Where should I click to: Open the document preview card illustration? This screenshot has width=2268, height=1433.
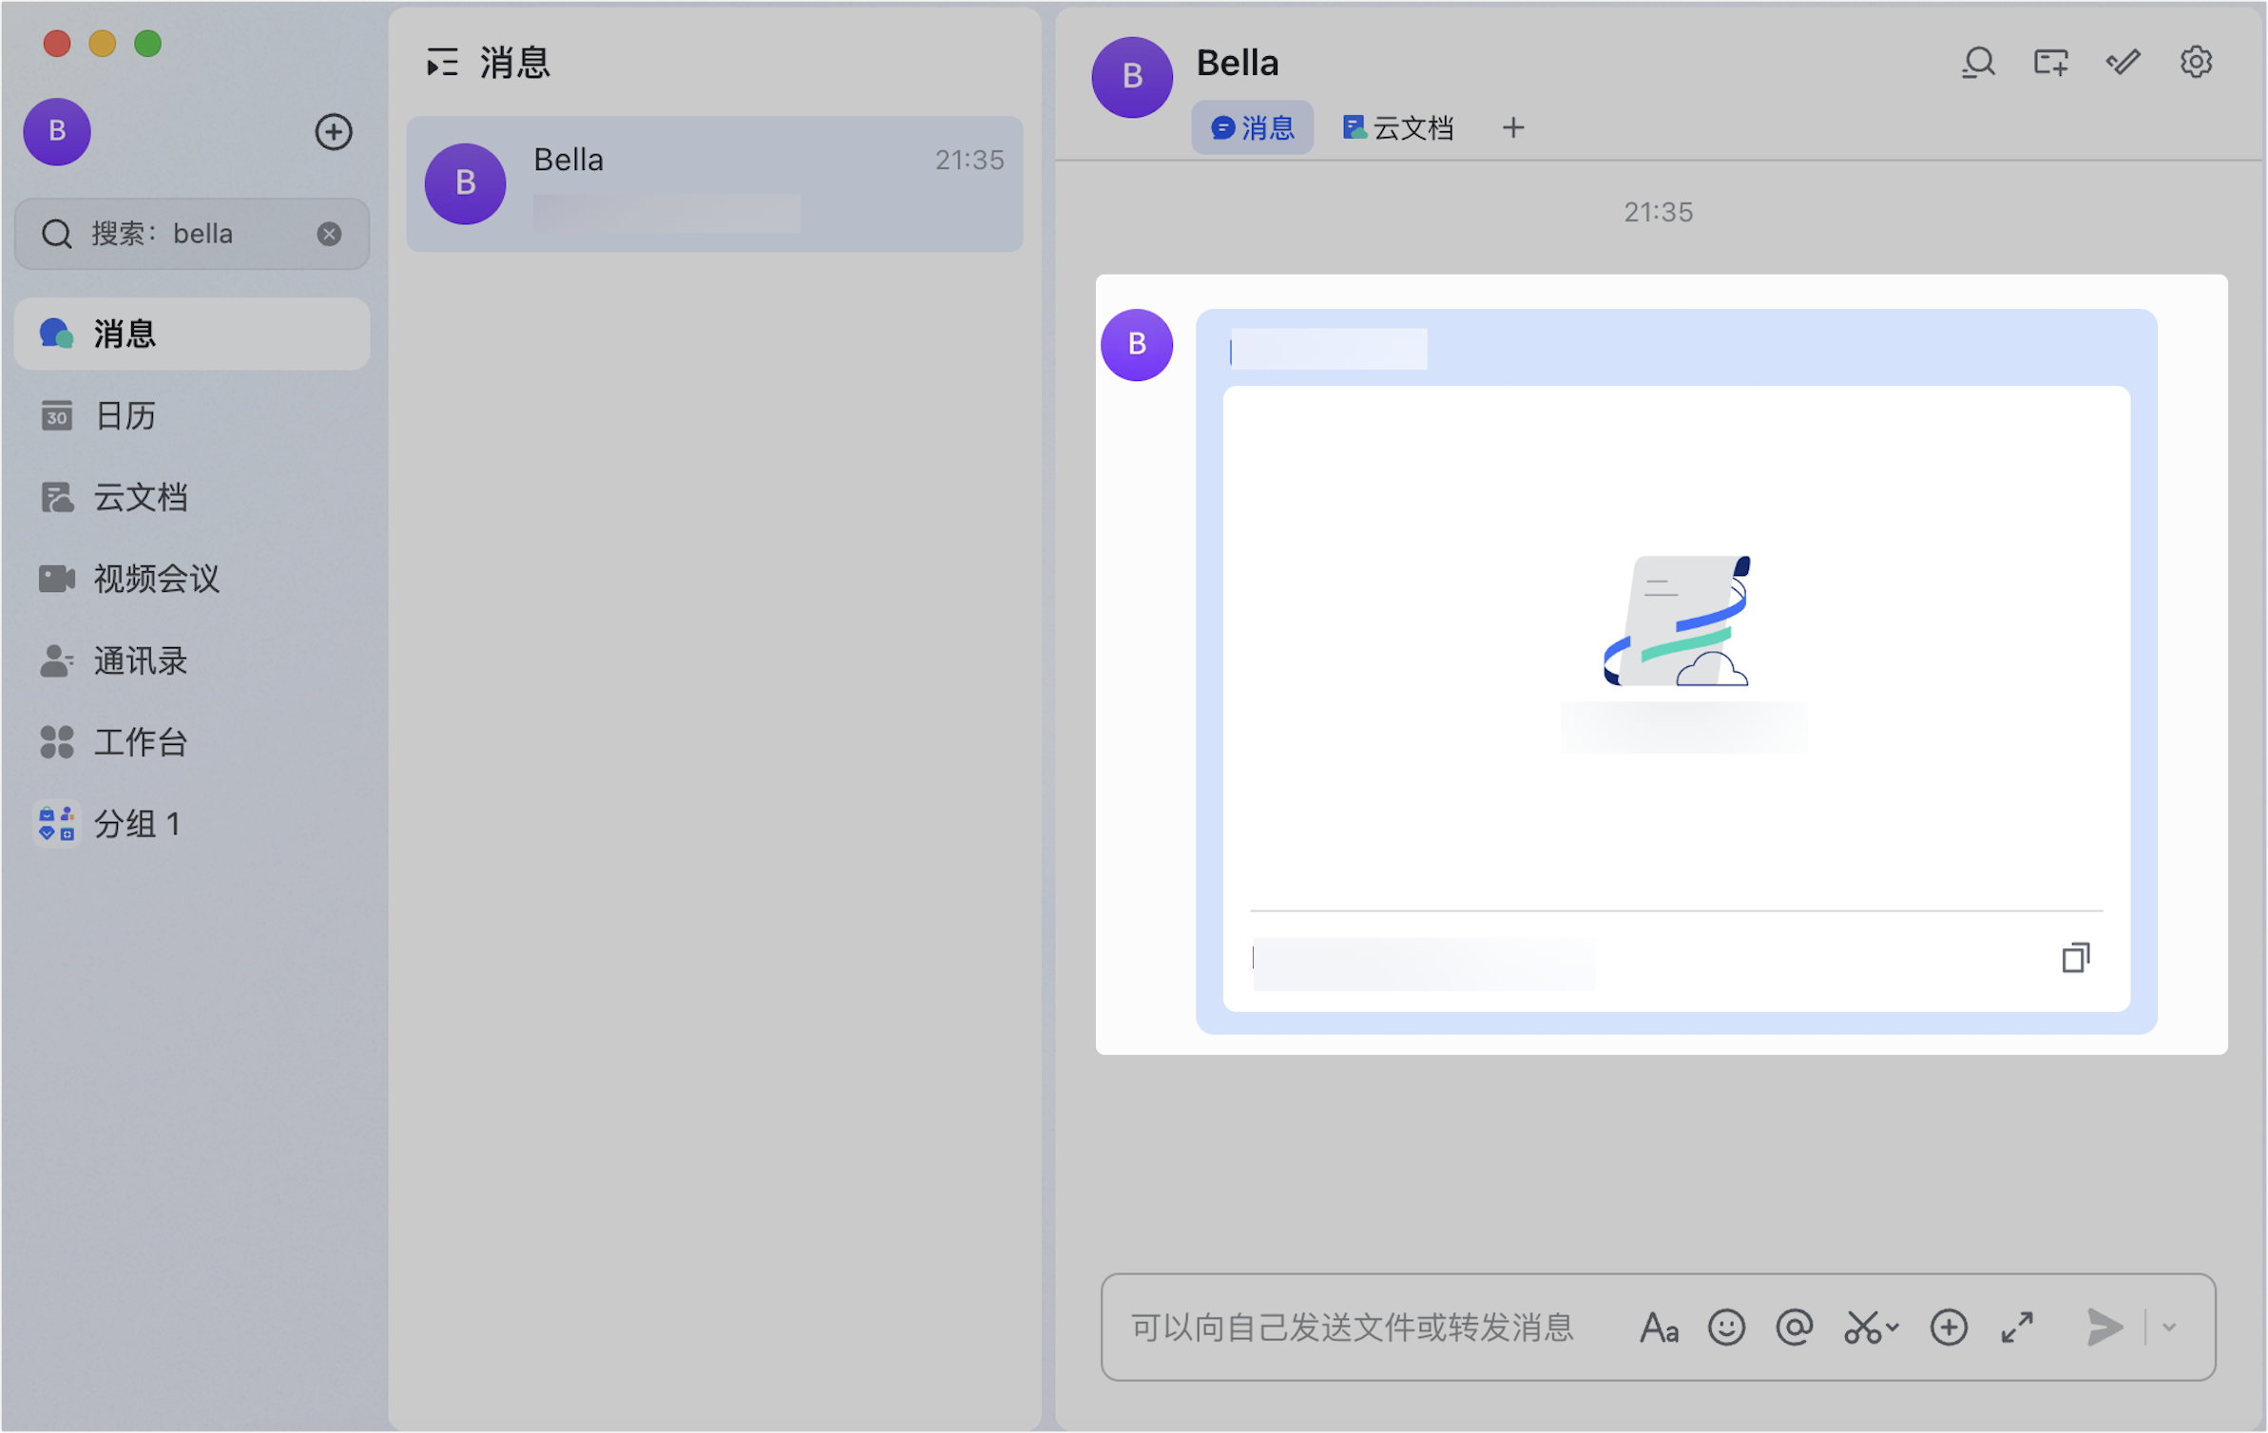pyautogui.click(x=1678, y=621)
